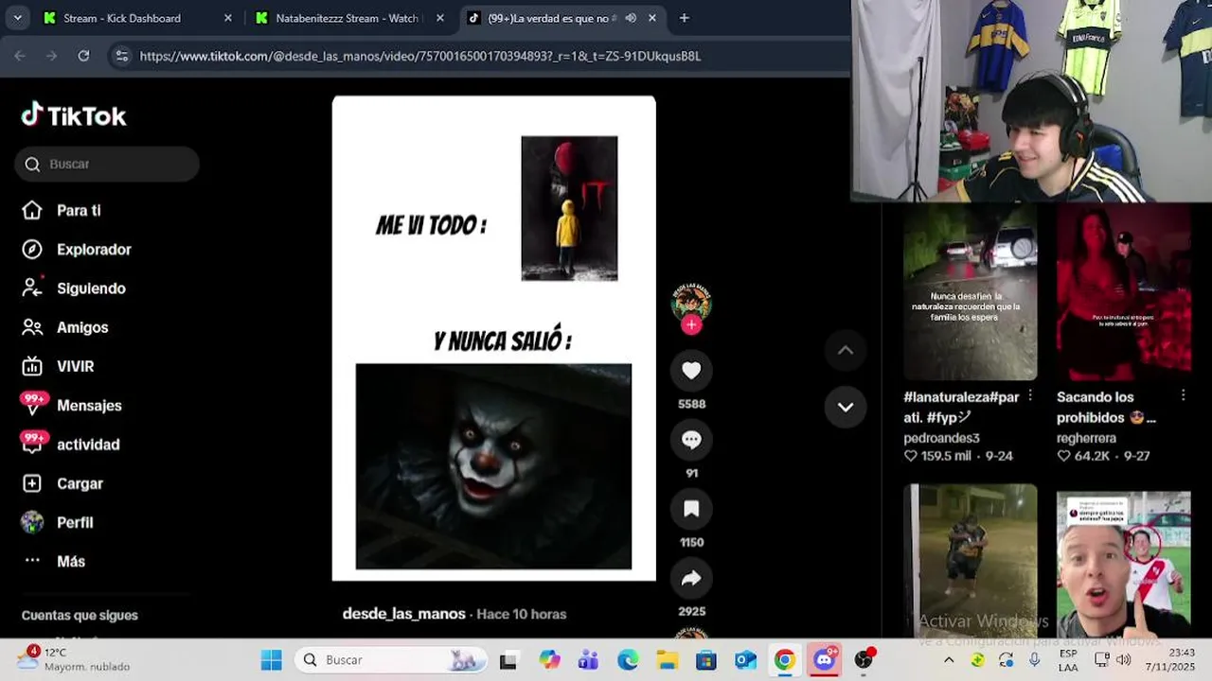View site information icon in address bar

[121, 56]
